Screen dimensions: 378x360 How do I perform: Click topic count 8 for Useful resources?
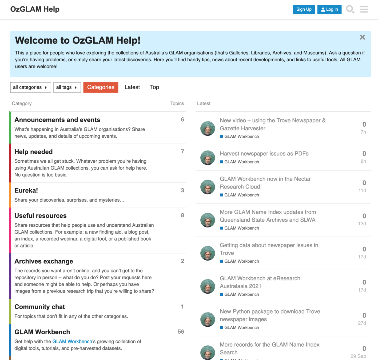point(182,215)
